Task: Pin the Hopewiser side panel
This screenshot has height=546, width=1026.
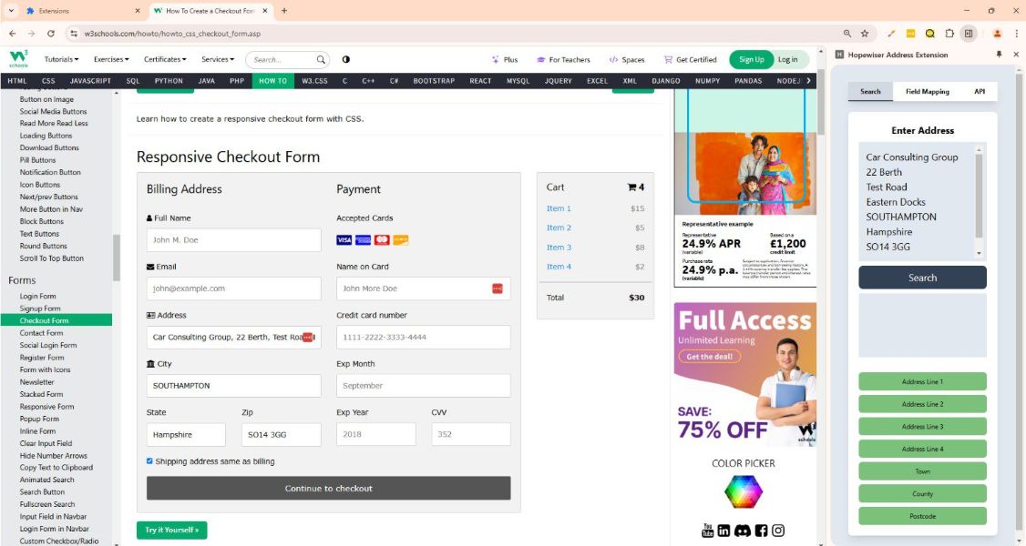Action: point(999,55)
